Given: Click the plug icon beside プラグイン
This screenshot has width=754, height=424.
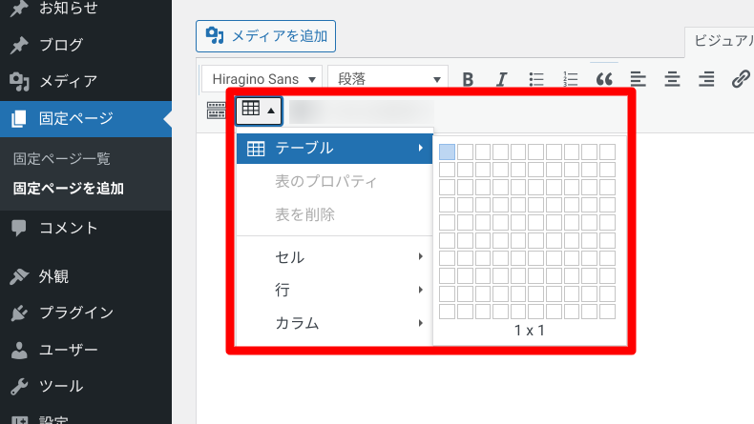Looking at the screenshot, I should 19,313.
